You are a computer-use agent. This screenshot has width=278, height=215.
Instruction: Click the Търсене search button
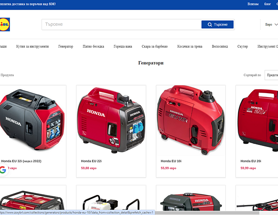(218, 24)
